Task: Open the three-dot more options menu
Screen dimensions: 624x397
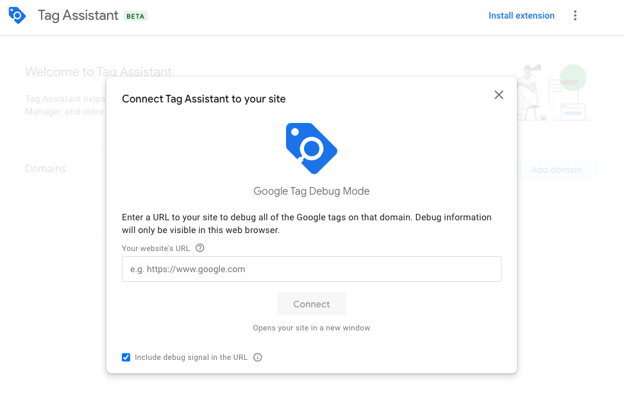Action: [x=575, y=15]
